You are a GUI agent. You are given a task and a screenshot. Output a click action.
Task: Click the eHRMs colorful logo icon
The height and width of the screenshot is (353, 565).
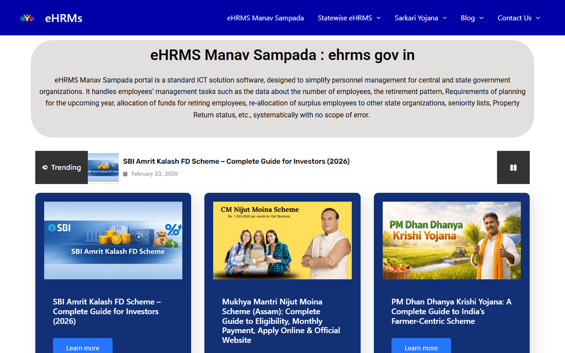point(27,18)
